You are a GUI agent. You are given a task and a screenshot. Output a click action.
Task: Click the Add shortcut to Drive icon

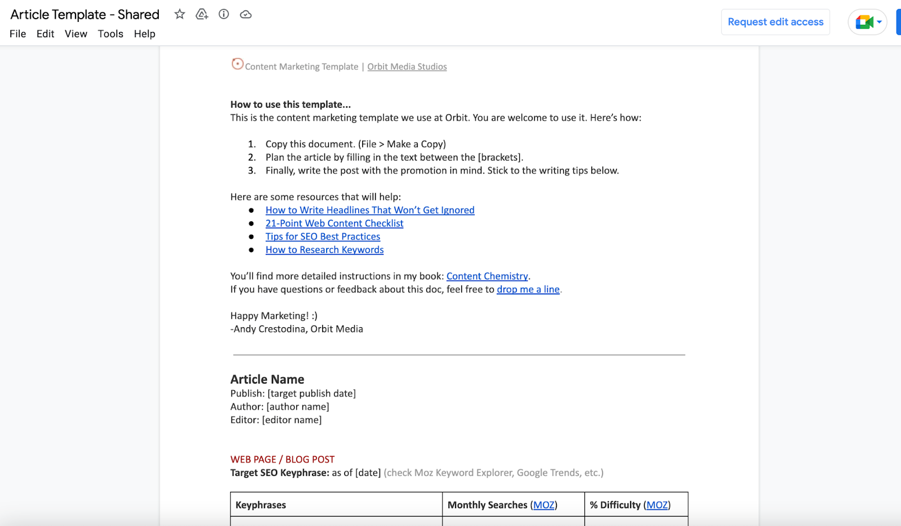pos(201,14)
